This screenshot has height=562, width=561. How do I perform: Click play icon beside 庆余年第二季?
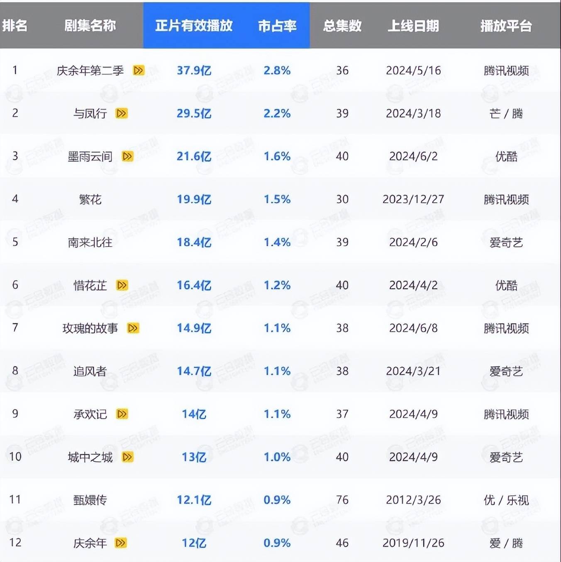(139, 70)
